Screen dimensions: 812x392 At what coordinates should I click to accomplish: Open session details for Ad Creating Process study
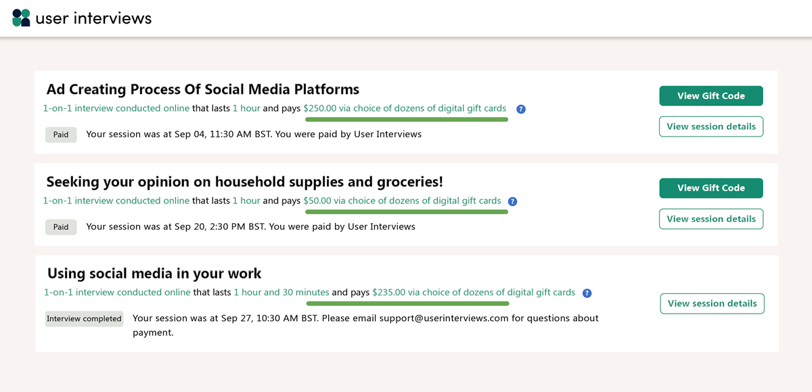click(710, 126)
